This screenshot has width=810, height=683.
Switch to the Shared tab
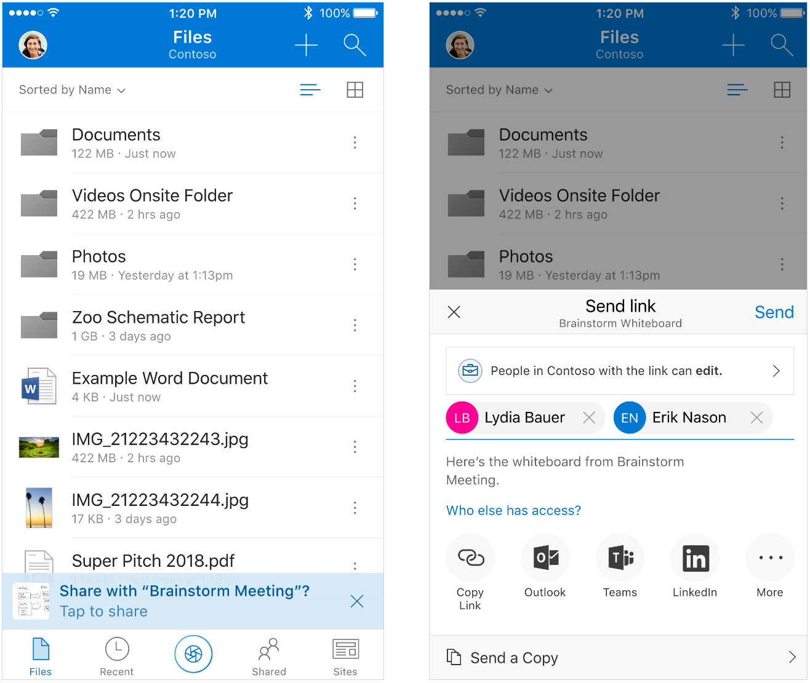(269, 655)
